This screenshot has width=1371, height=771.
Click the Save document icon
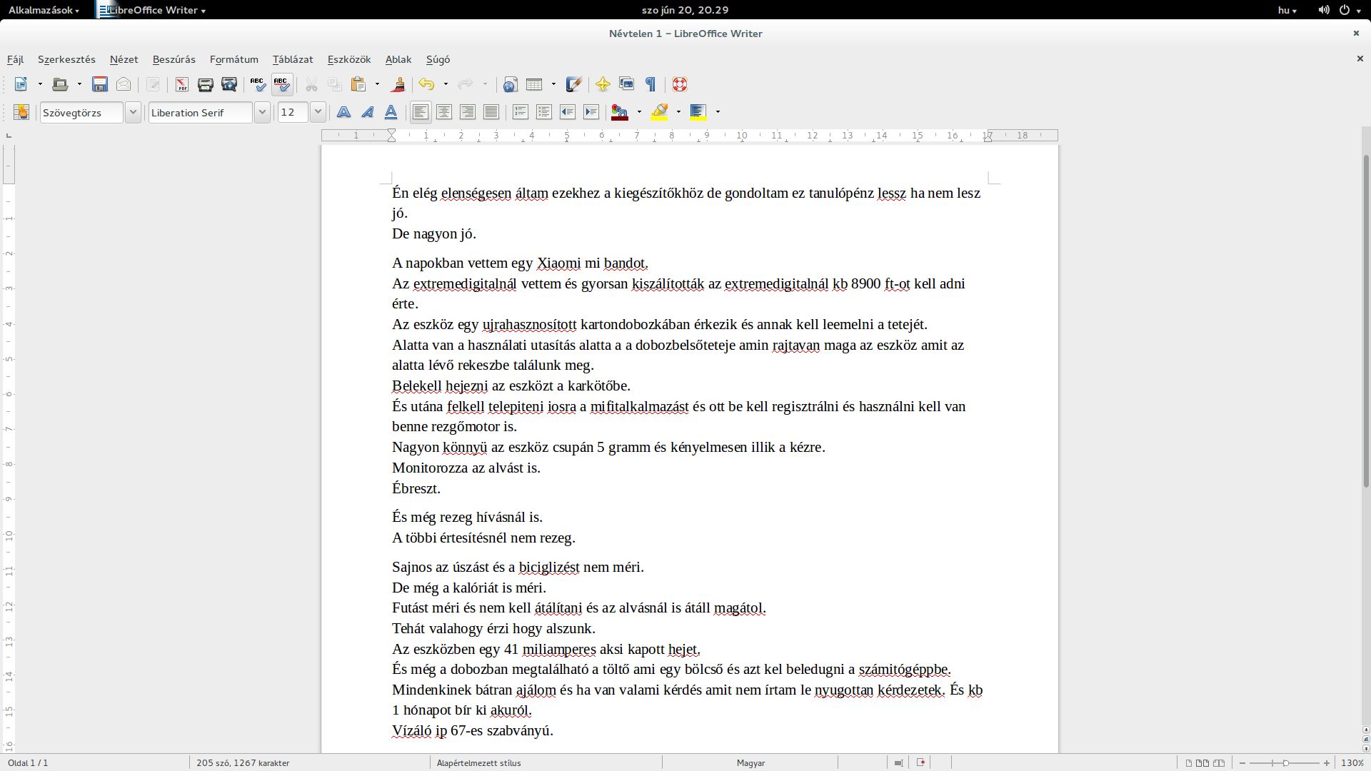[x=100, y=84]
